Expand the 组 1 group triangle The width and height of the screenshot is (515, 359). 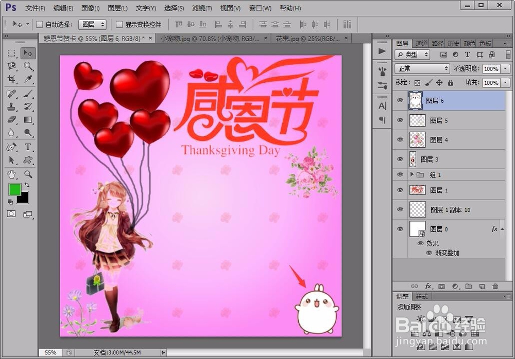tap(412, 174)
